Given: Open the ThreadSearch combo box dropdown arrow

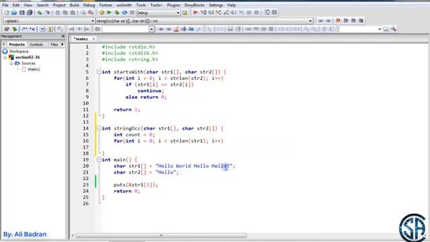Looking at the screenshot, I should click(x=380, y=29).
